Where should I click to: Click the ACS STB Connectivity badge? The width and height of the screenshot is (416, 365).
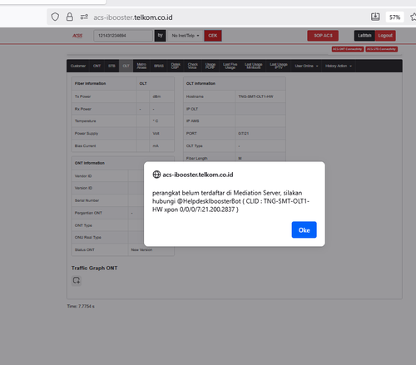pos(382,49)
